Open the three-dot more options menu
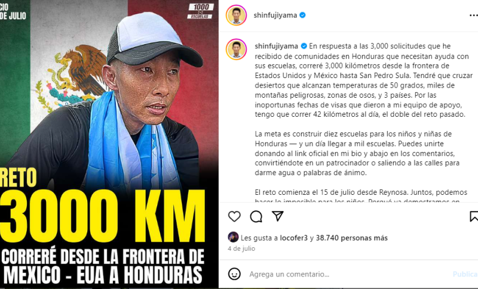Viewport: 478px width, 289px height. pos(473,15)
